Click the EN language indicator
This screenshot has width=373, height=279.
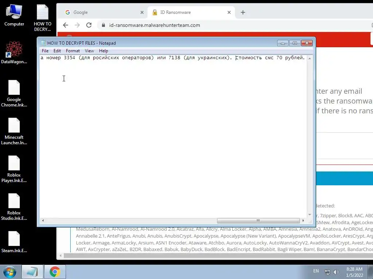click(x=316, y=271)
